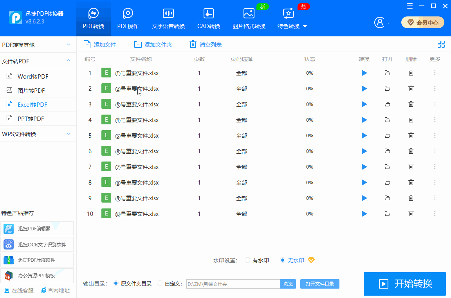Open 官网地址 website link

(55, 291)
